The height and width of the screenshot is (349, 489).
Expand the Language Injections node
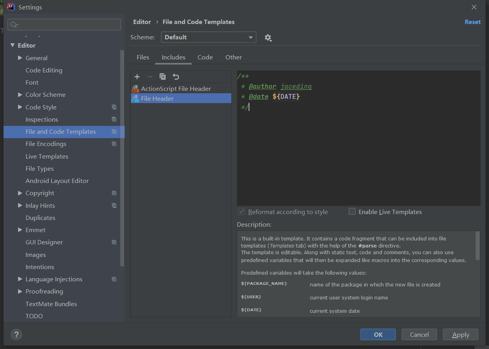20,279
